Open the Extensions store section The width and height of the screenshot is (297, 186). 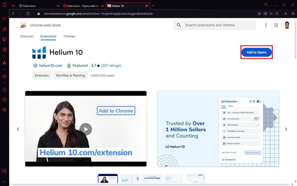pos(48,36)
